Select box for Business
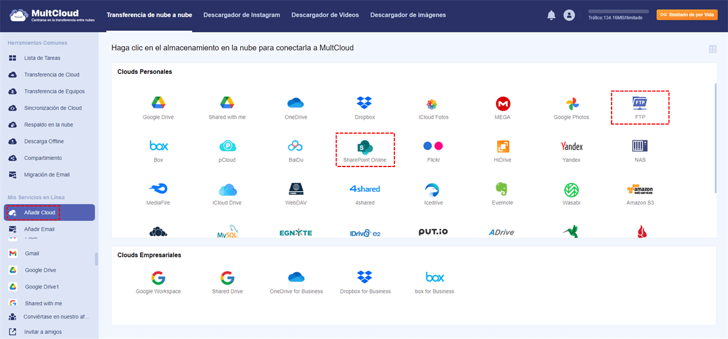728x339 pixels. click(434, 282)
